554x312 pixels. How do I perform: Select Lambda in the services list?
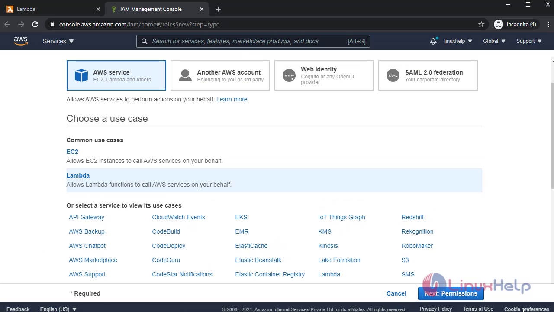click(x=329, y=274)
